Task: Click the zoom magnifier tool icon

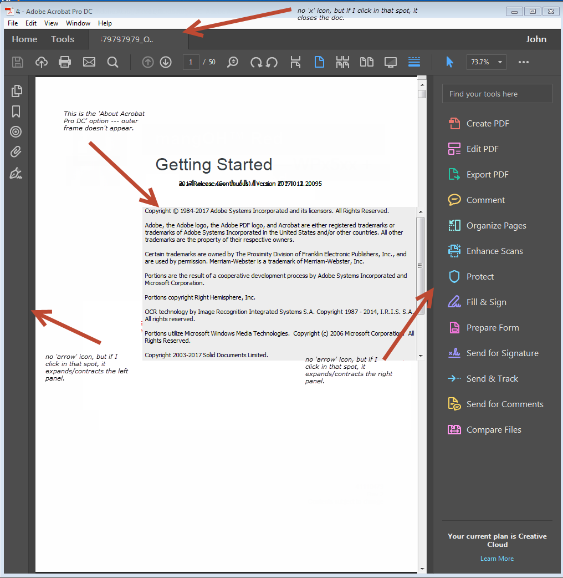Action: coord(233,62)
